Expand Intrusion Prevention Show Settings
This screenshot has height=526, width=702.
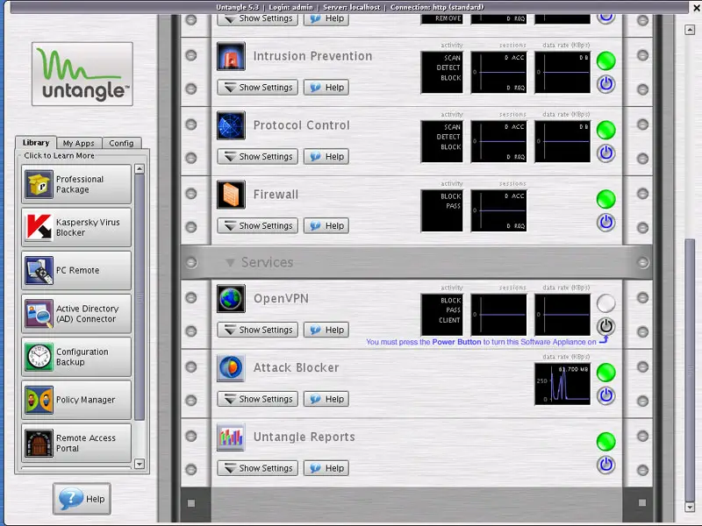coord(257,87)
